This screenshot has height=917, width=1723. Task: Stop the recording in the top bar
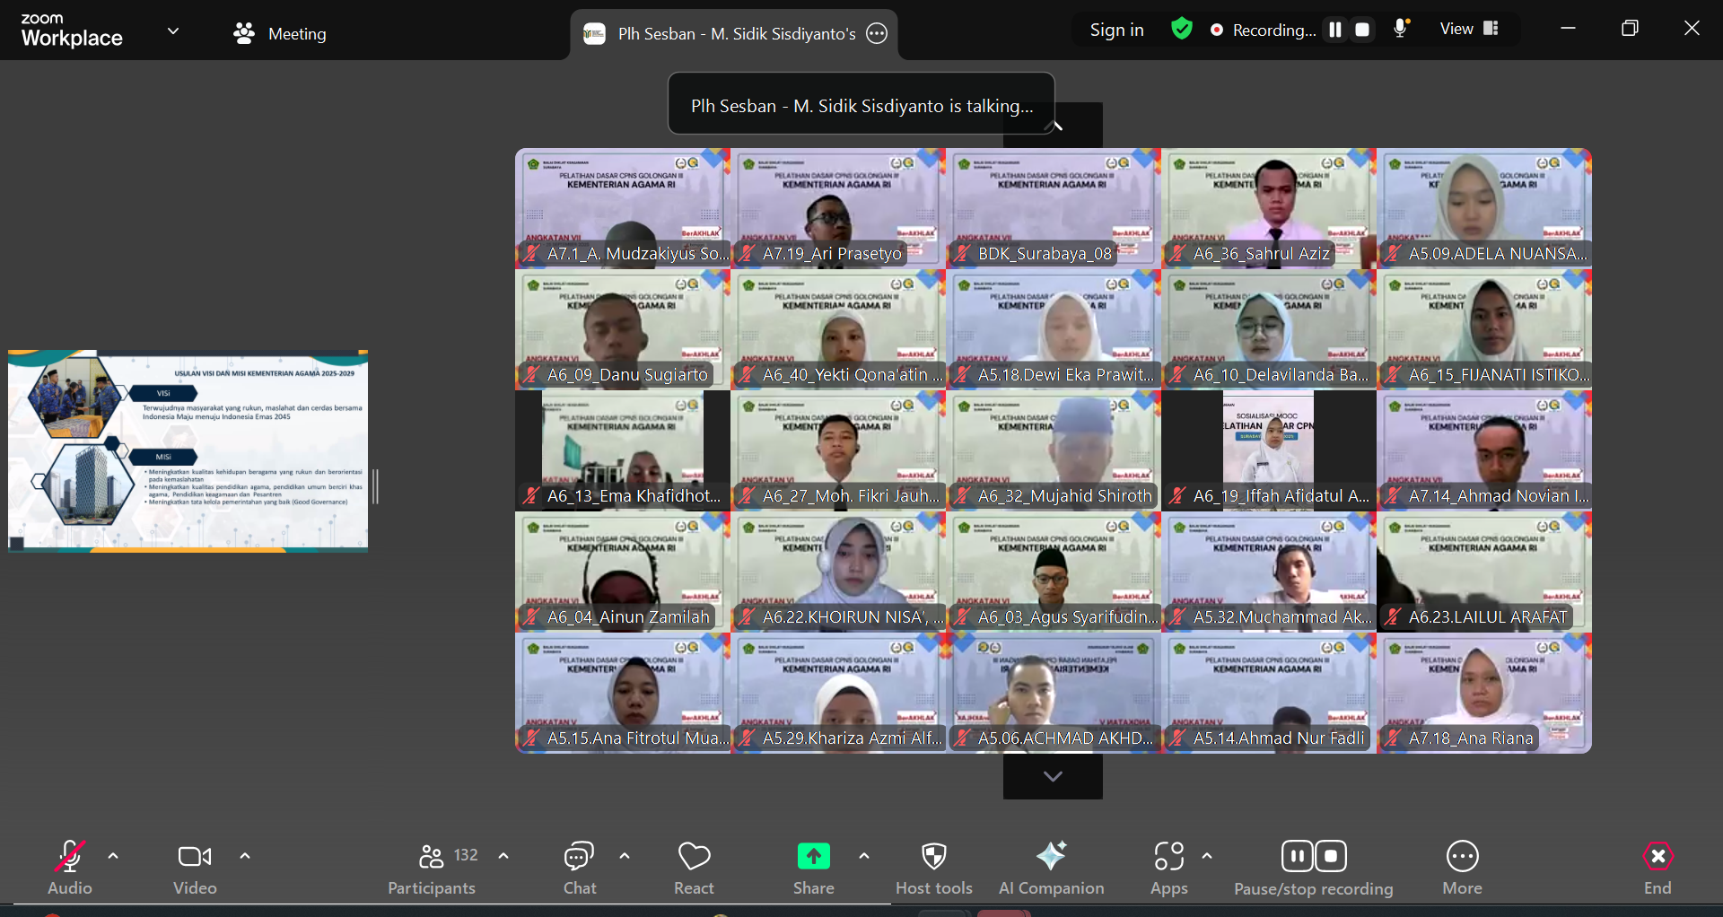coord(1362,30)
